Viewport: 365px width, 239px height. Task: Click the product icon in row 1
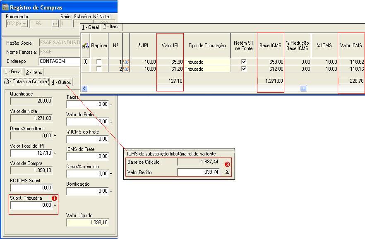point(126,62)
